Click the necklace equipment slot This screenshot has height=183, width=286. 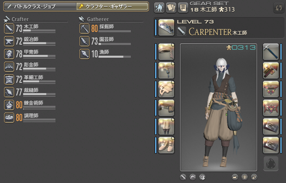pyautogui.click(x=271, y=89)
